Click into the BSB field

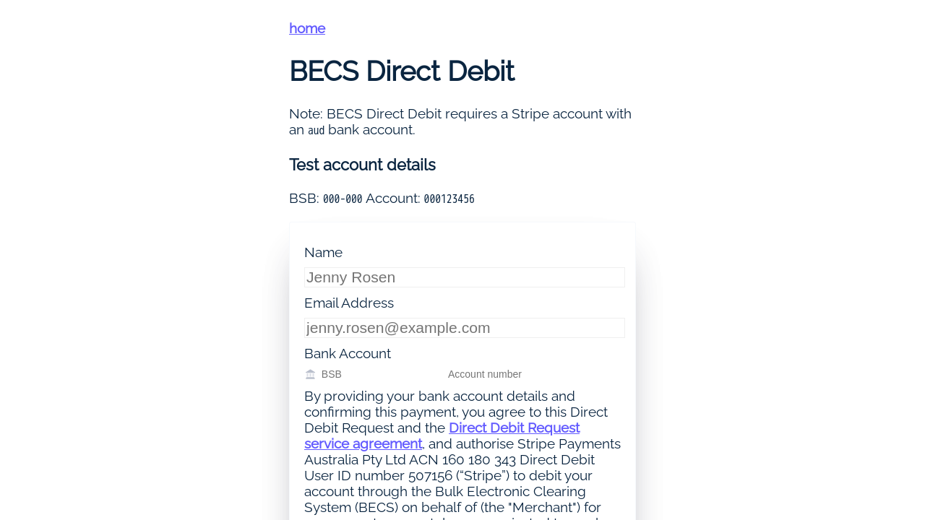(x=376, y=374)
